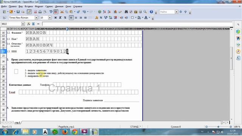The image size is (242, 136).
Task: Open the Gallery icon
Action: pyautogui.click(x=136, y=12)
